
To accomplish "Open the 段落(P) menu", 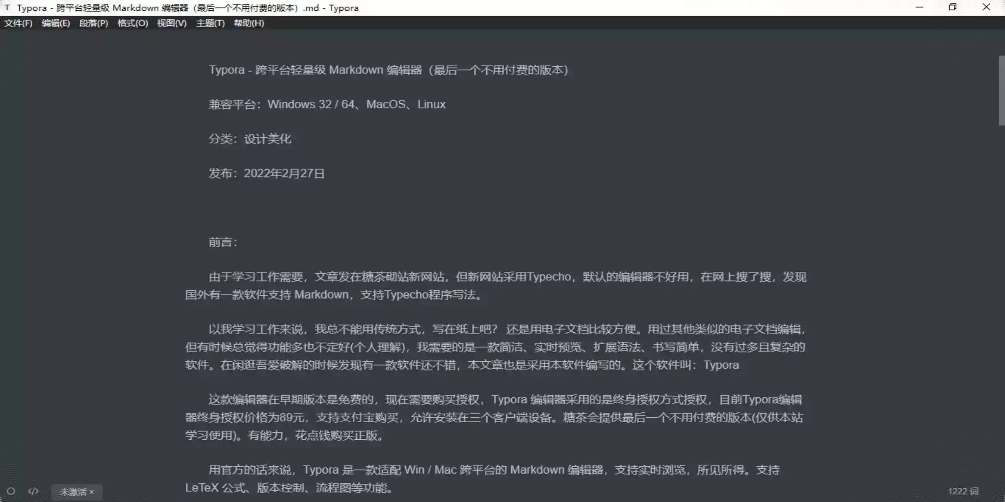I will pos(93,23).
